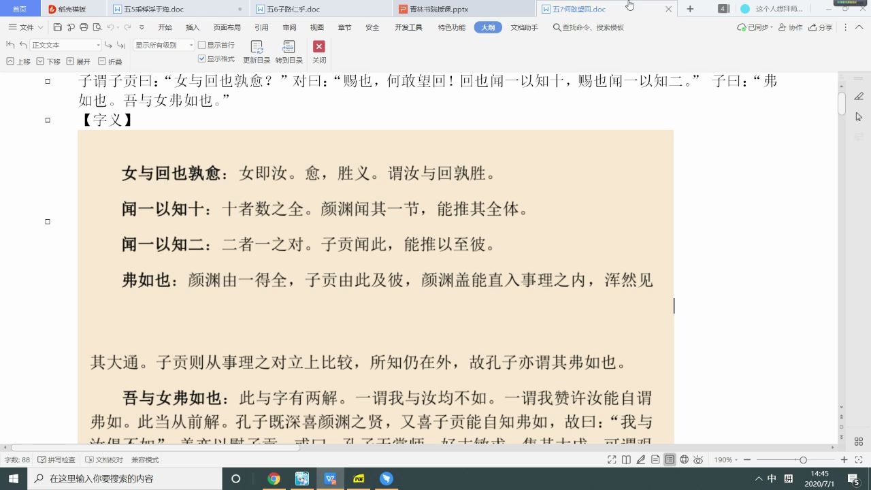Viewport: 871px width, 490px height.
Task: Toggle 拼写检查 in the status bar
Action: click(56, 460)
